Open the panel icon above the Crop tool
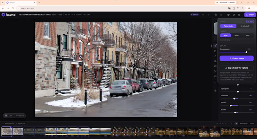The height and width of the screenshot is (139, 257). tap(215, 76)
